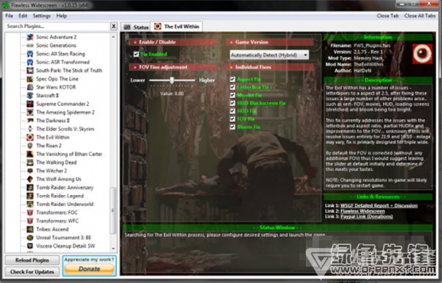This screenshot has height=283, width=442.
Task: Click Transformers: WFC icon
Action: coord(30,221)
